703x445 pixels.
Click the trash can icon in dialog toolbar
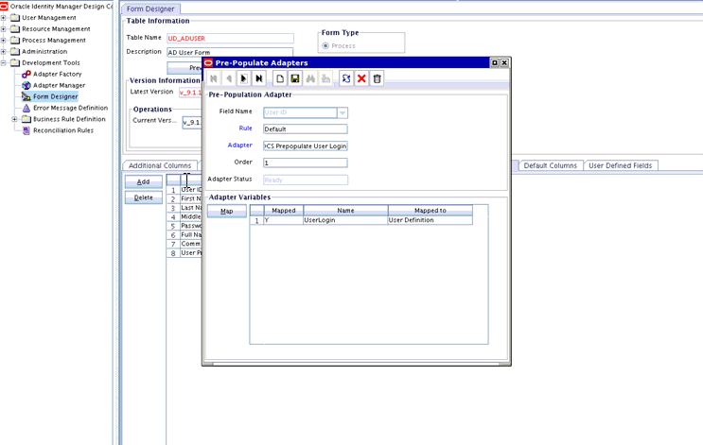pos(377,78)
